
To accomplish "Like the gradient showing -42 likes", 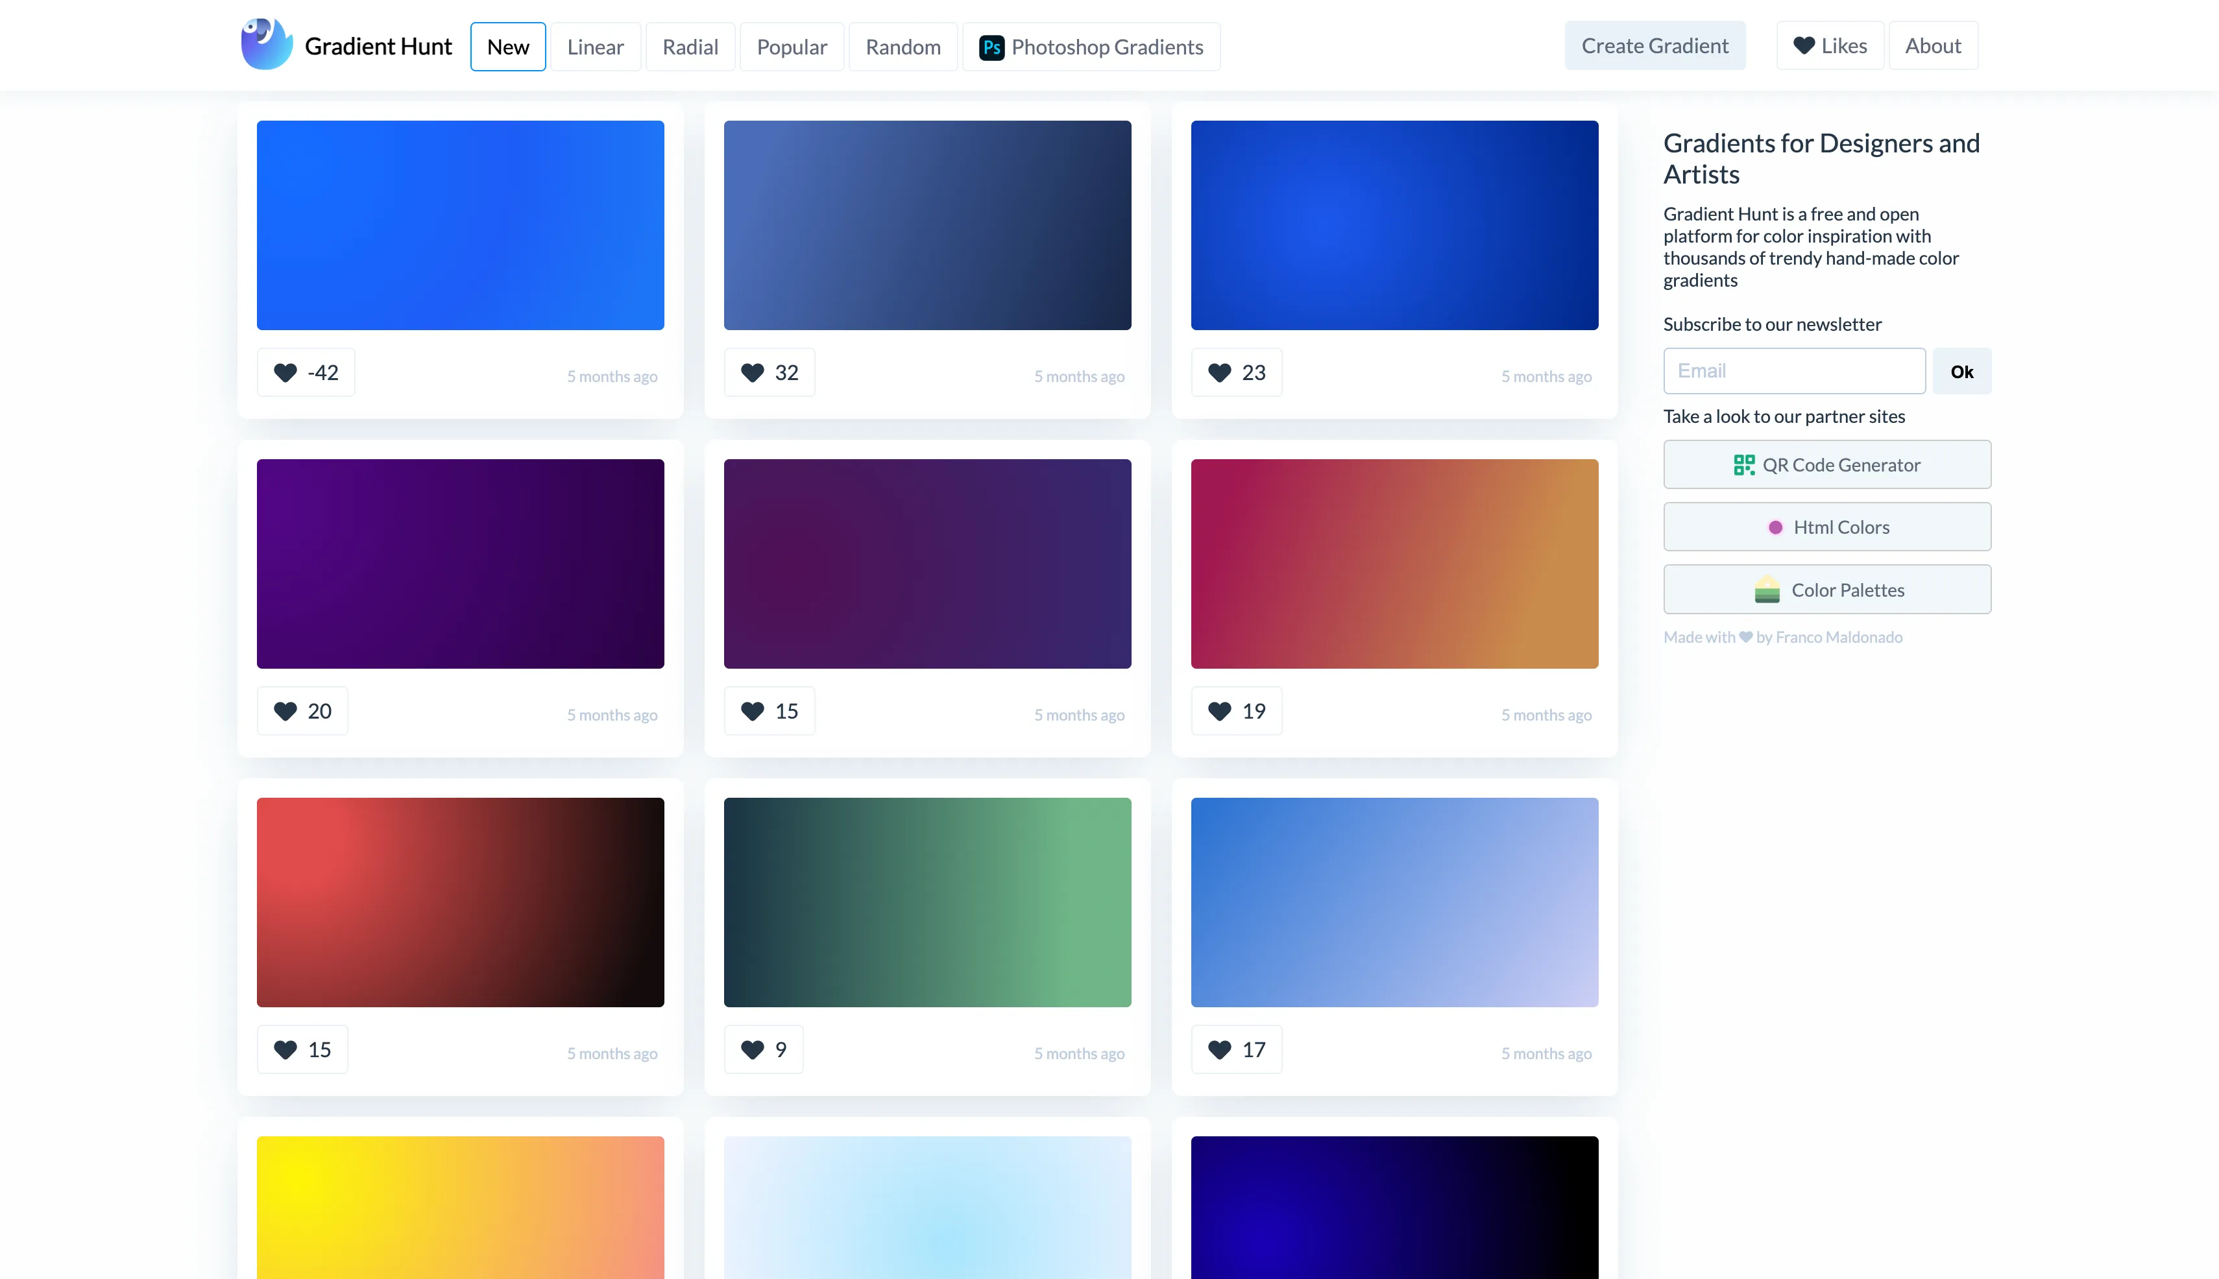I will 306,372.
